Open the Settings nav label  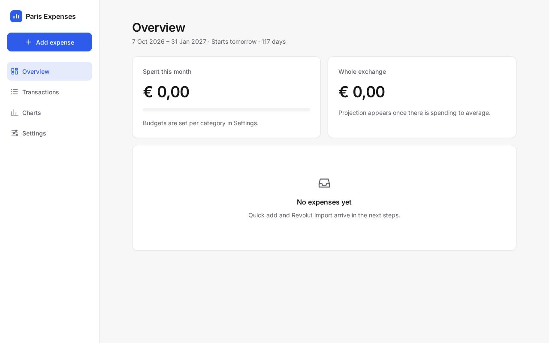coord(34,133)
